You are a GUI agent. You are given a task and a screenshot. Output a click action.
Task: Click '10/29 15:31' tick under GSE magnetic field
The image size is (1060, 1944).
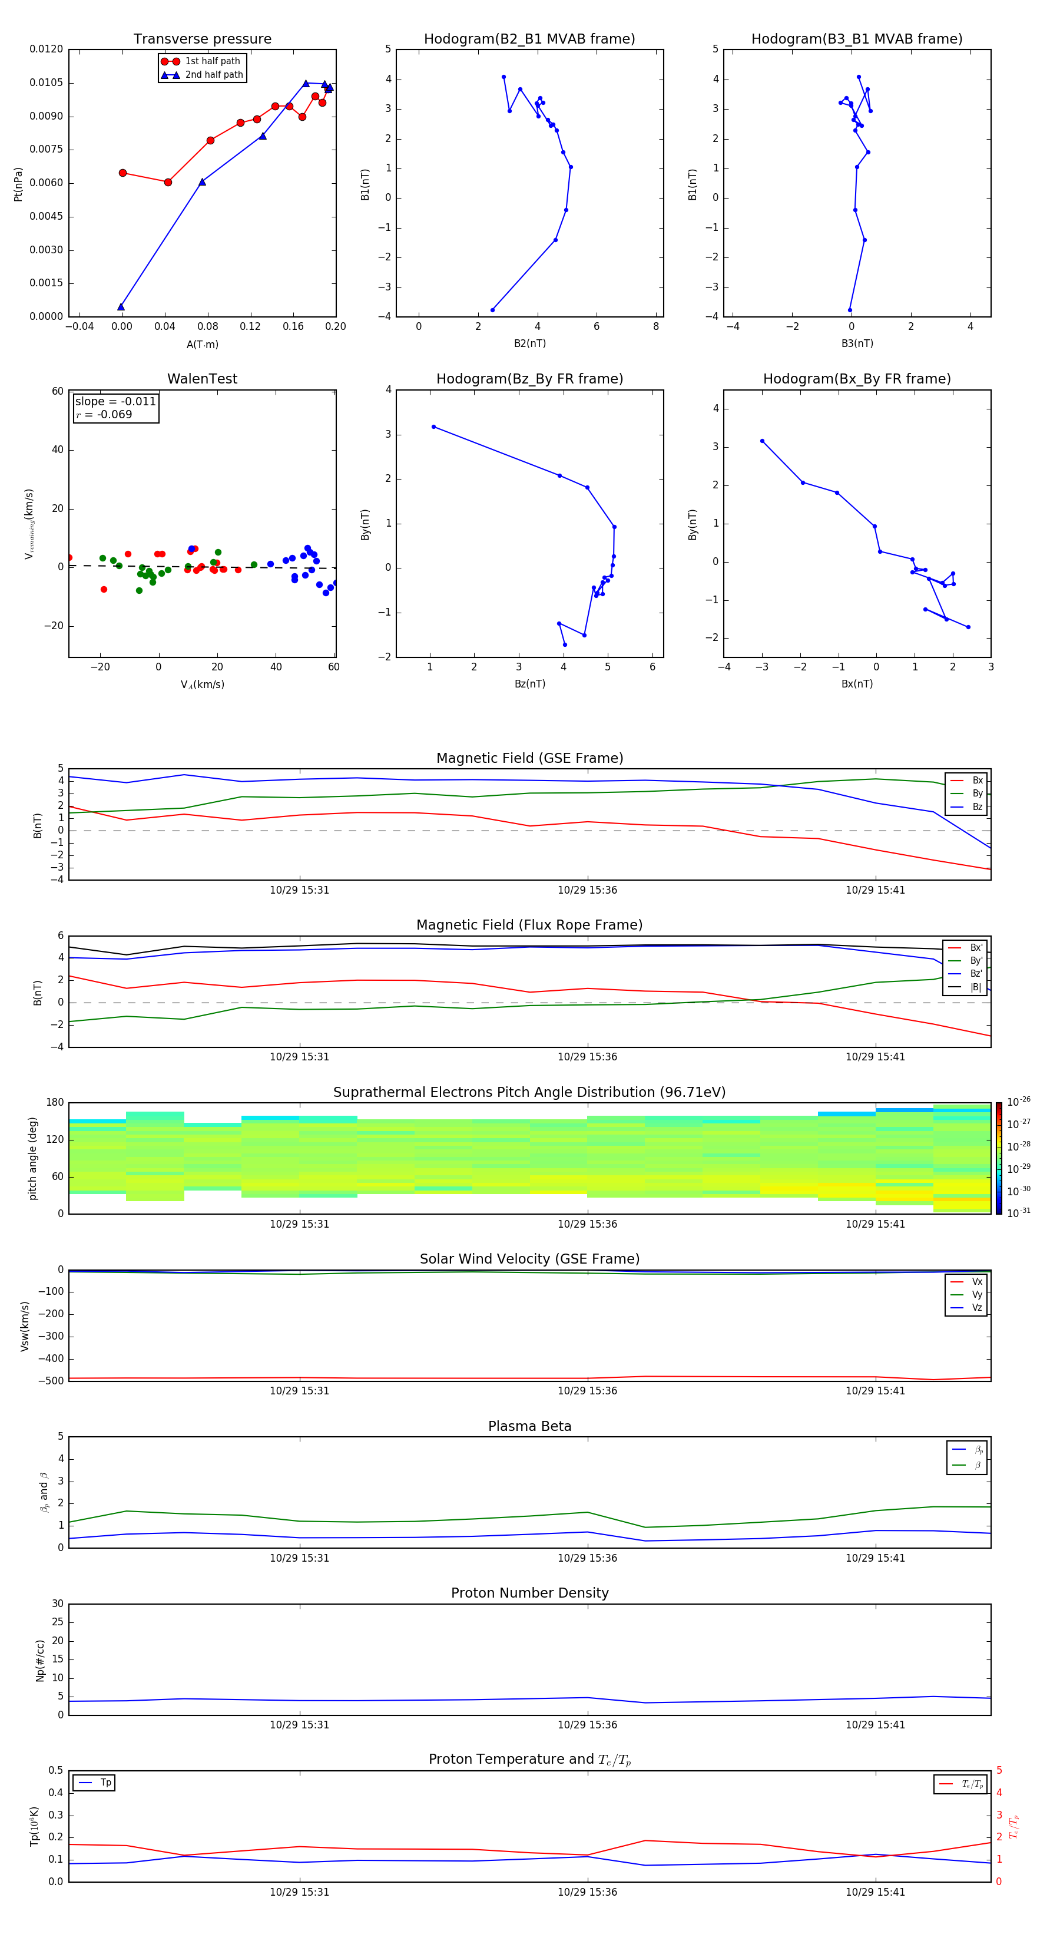point(300,891)
